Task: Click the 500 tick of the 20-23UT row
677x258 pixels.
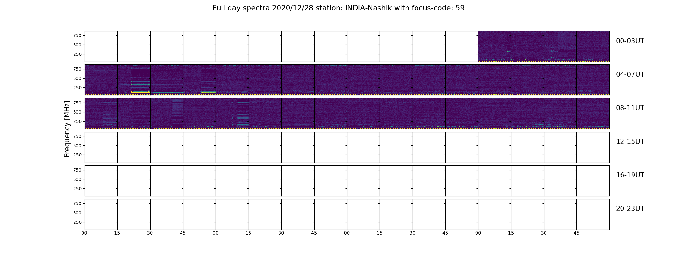Action: [77, 213]
